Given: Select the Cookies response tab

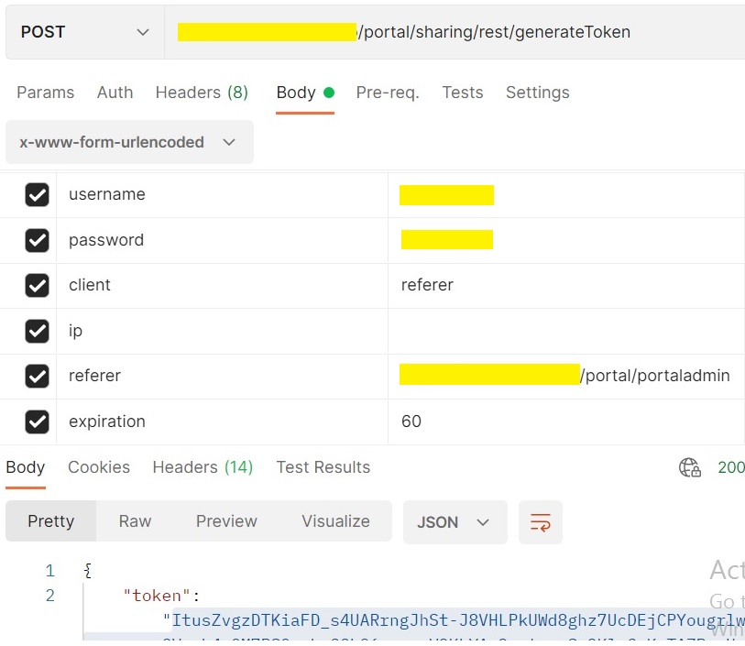Looking at the screenshot, I should tap(99, 467).
